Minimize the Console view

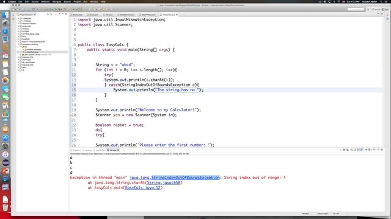378,150
